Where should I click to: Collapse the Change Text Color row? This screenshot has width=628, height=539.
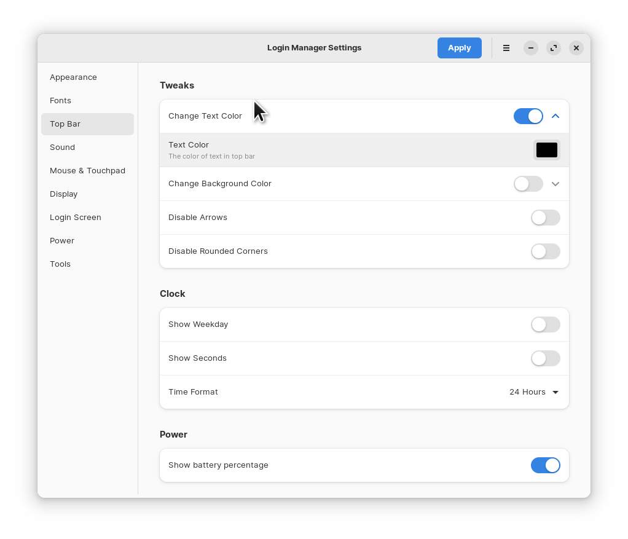(x=555, y=116)
